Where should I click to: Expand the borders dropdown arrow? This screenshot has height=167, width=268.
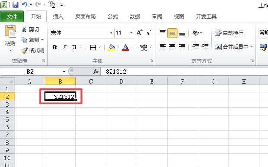[x=100, y=47]
